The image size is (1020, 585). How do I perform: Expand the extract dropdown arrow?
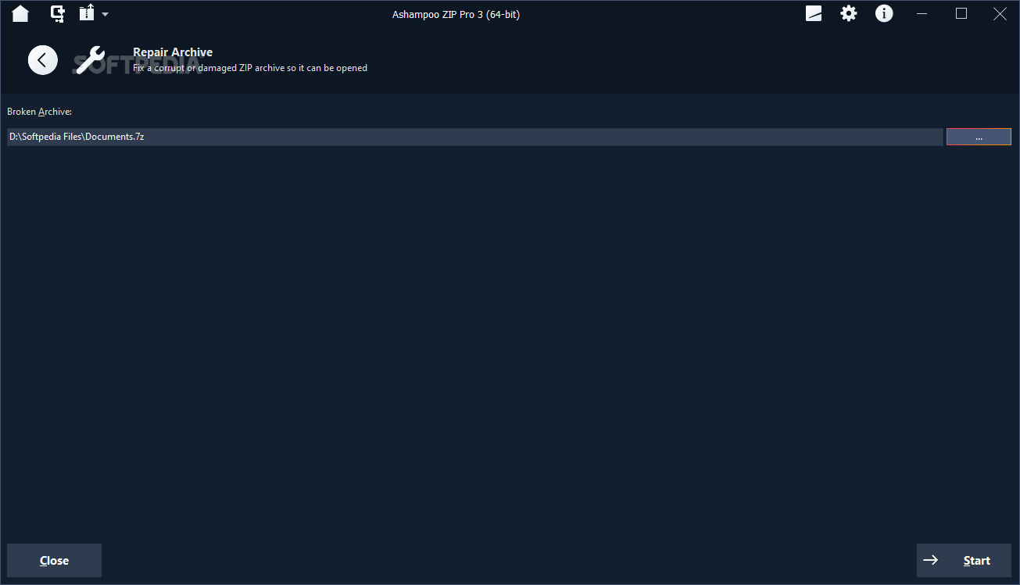pyautogui.click(x=106, y=14)
